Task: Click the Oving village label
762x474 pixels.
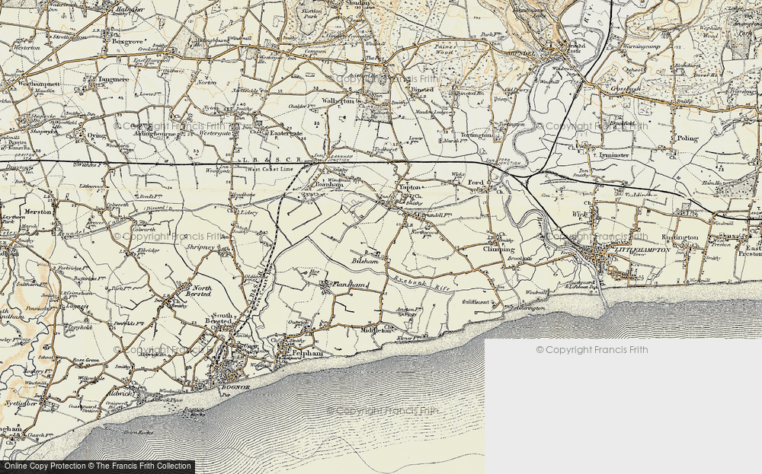Action: click(x=96, y=135)
